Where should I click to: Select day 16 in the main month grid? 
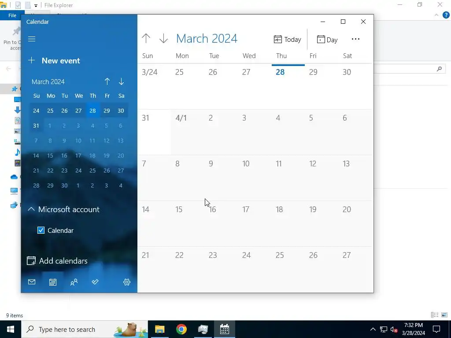click(x=221, y=224)
